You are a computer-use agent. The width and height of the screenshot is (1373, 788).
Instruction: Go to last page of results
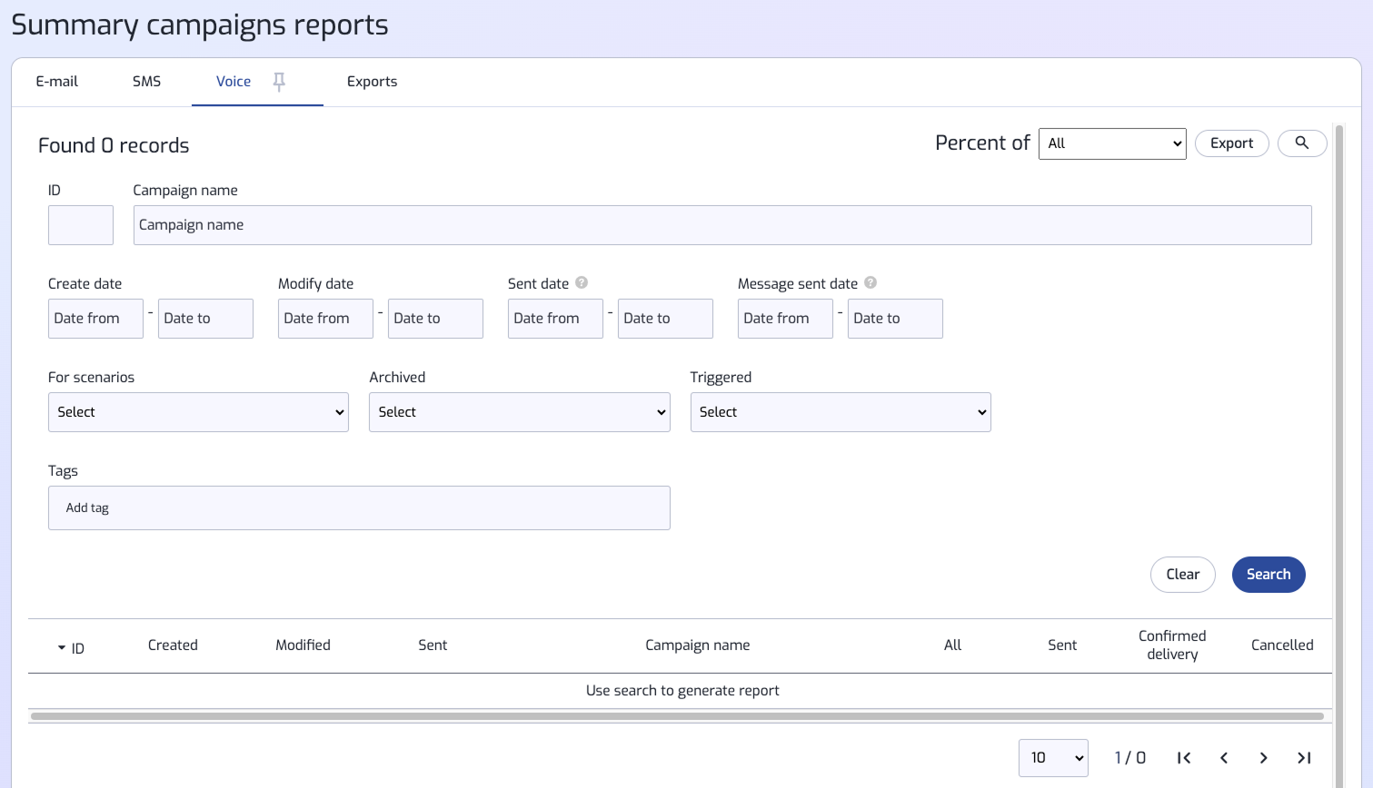(1304, 758)
